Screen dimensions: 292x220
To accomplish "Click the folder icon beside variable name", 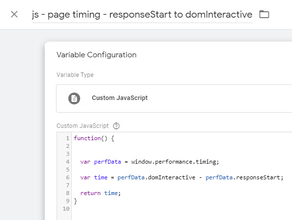I will 264,14.
